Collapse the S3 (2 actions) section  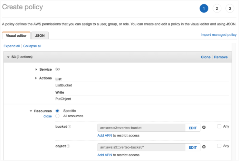click(8, 57)
